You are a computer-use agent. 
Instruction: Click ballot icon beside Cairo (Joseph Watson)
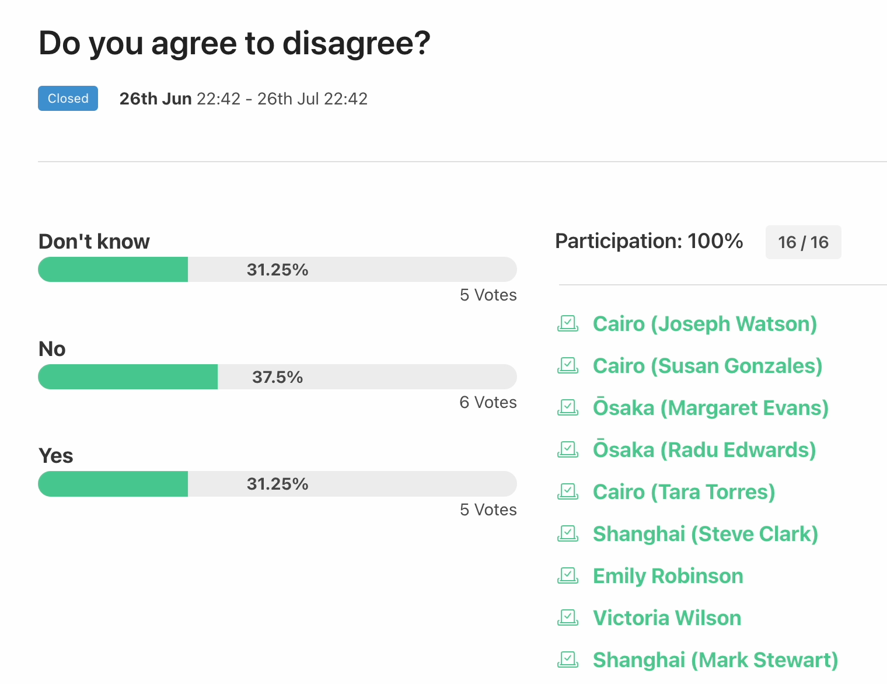[x=568, y=324]
